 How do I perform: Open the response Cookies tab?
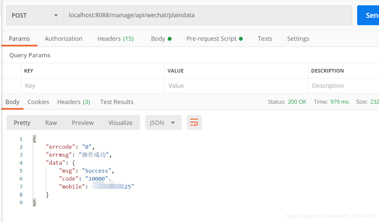pos(38,102)
